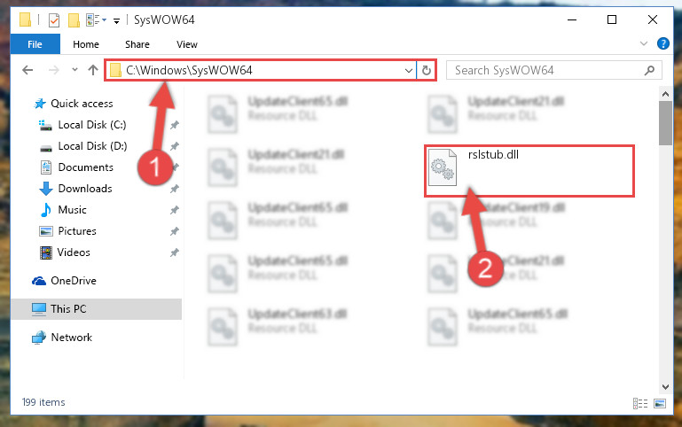682x427 pixels.
Task: Expand the ribbon chevron
Action: [x=644, y=43]
